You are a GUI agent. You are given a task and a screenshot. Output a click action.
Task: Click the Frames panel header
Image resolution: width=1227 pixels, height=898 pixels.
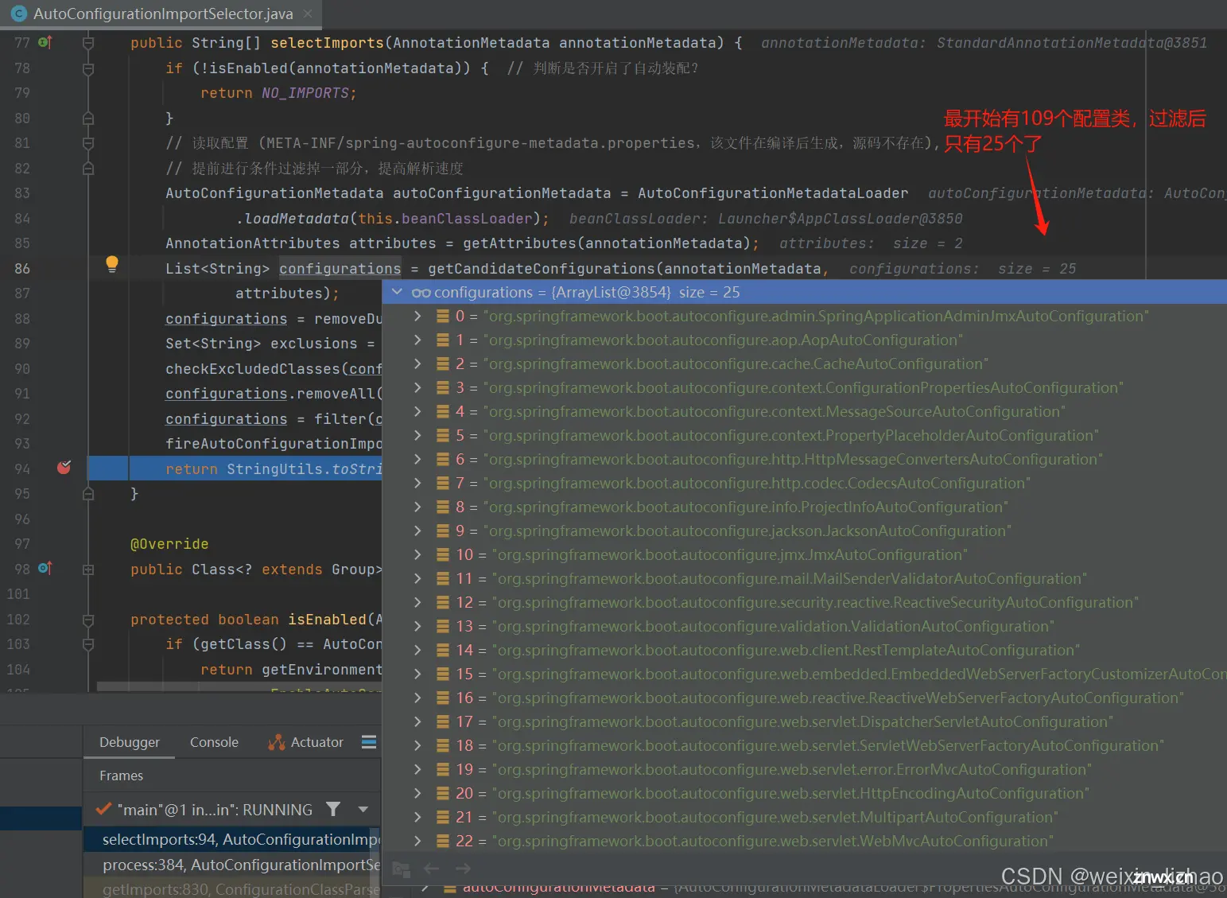click(x=121, y=776)
